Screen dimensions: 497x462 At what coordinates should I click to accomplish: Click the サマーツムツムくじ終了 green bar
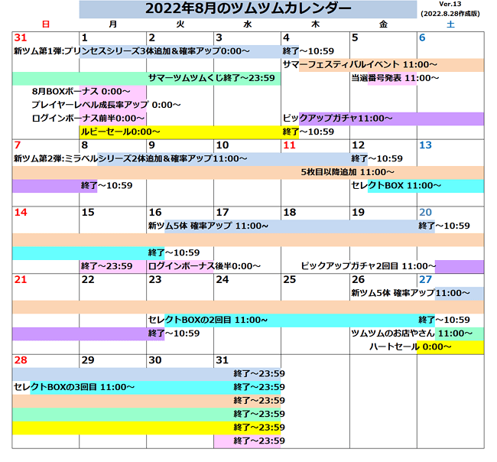[212, 78]
